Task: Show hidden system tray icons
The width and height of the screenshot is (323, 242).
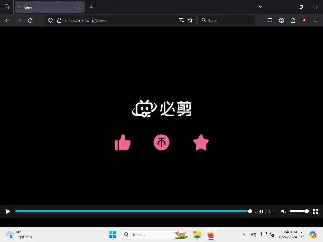Action: click(x=244, y=234)
